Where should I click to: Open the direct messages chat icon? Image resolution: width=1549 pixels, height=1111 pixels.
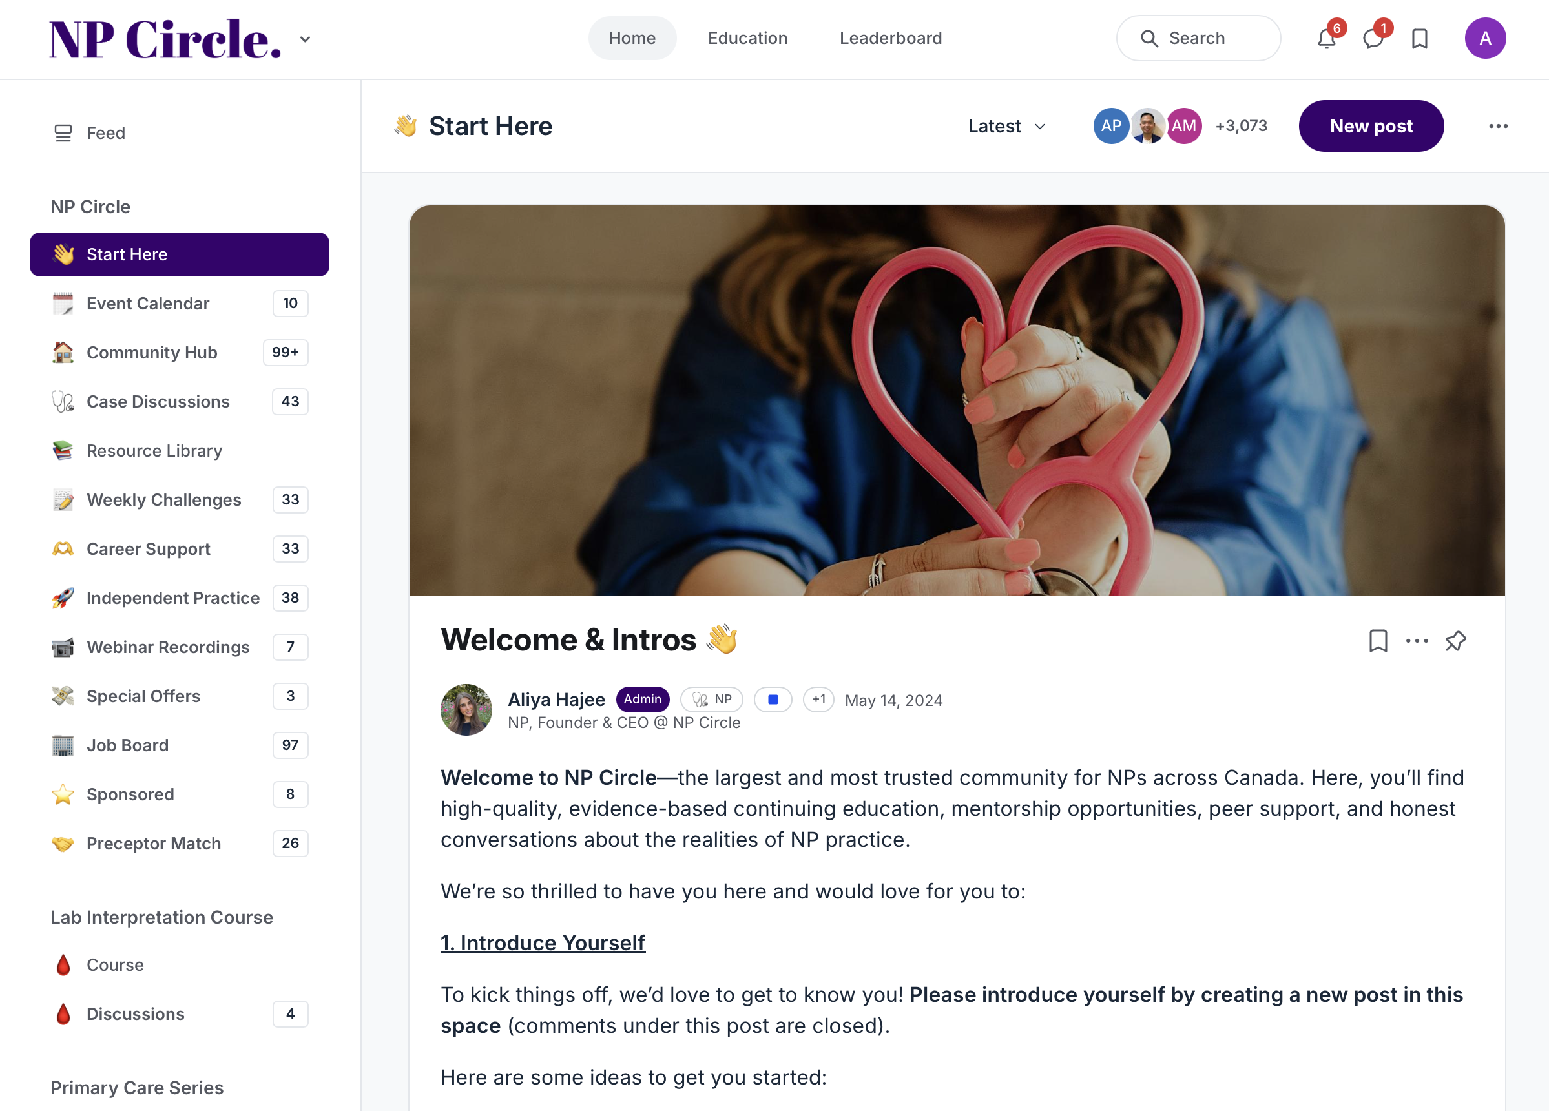click(1373, 38)
